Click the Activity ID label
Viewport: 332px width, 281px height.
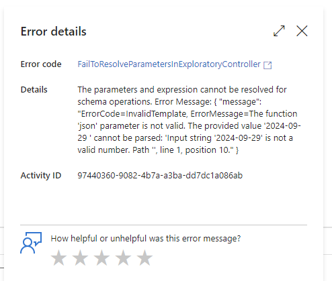41,176
